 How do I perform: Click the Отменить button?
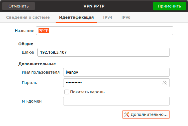pos(19,6)
